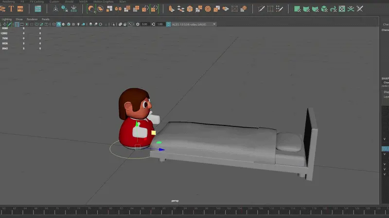
Task: Click the grease pencil panel toolbar icon
Action: (9, 24)
